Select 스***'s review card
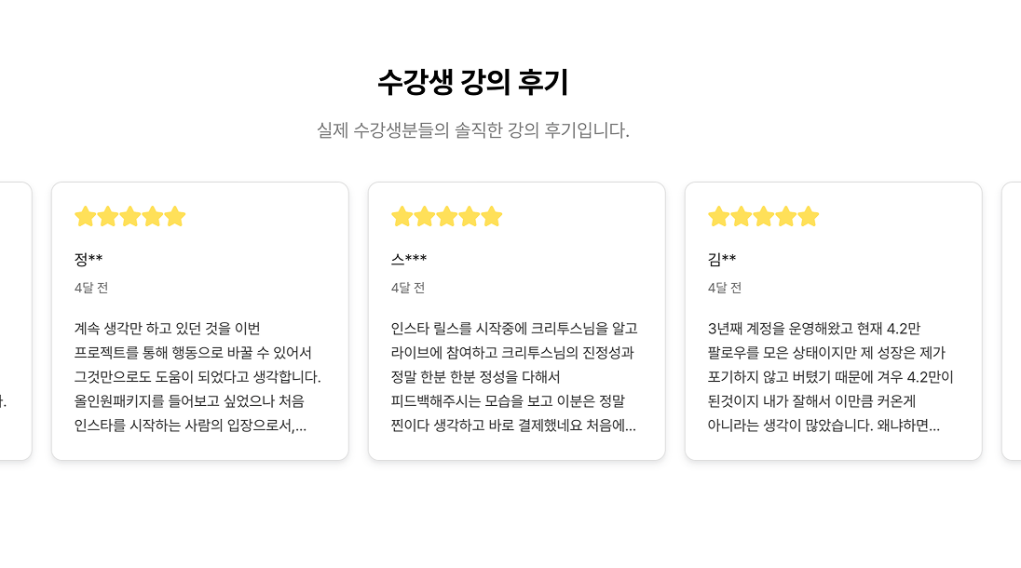The image size is (1021, 568). click(517, 321)
